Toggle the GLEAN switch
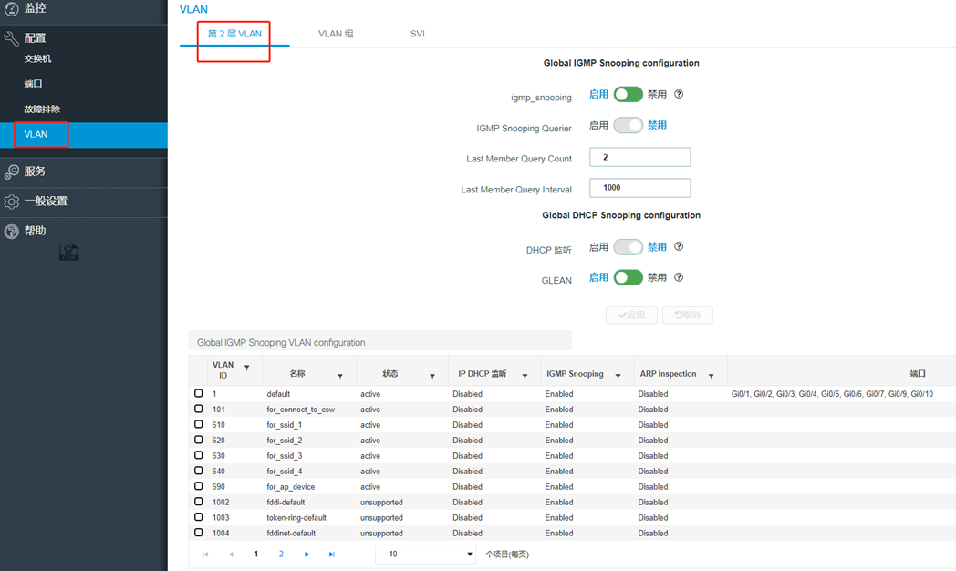 [x=628, y=277]
